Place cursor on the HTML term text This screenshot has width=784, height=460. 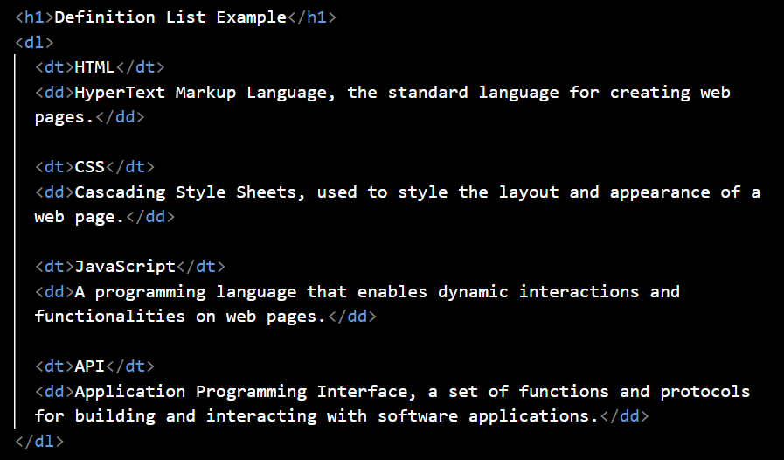click(x=95, y=67)
